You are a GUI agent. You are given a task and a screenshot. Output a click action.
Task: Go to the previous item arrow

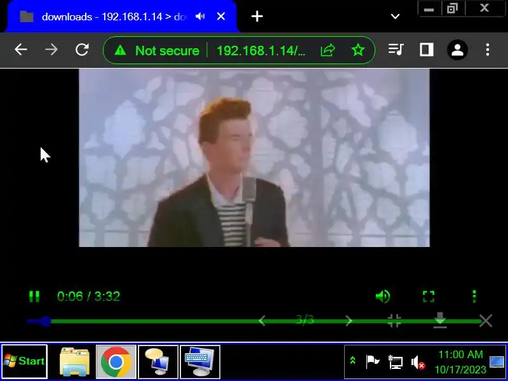pyautogui.click(x=262, y=321)
